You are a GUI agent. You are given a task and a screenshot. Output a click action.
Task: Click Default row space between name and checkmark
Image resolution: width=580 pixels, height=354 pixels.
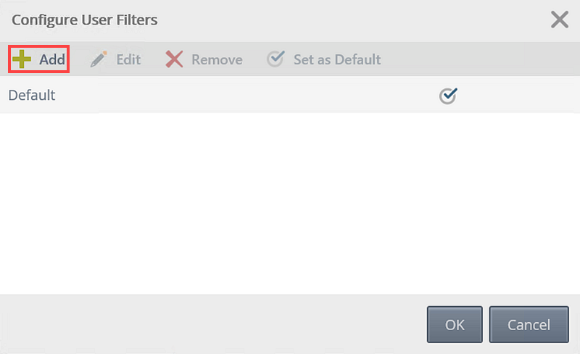point(246,96)
